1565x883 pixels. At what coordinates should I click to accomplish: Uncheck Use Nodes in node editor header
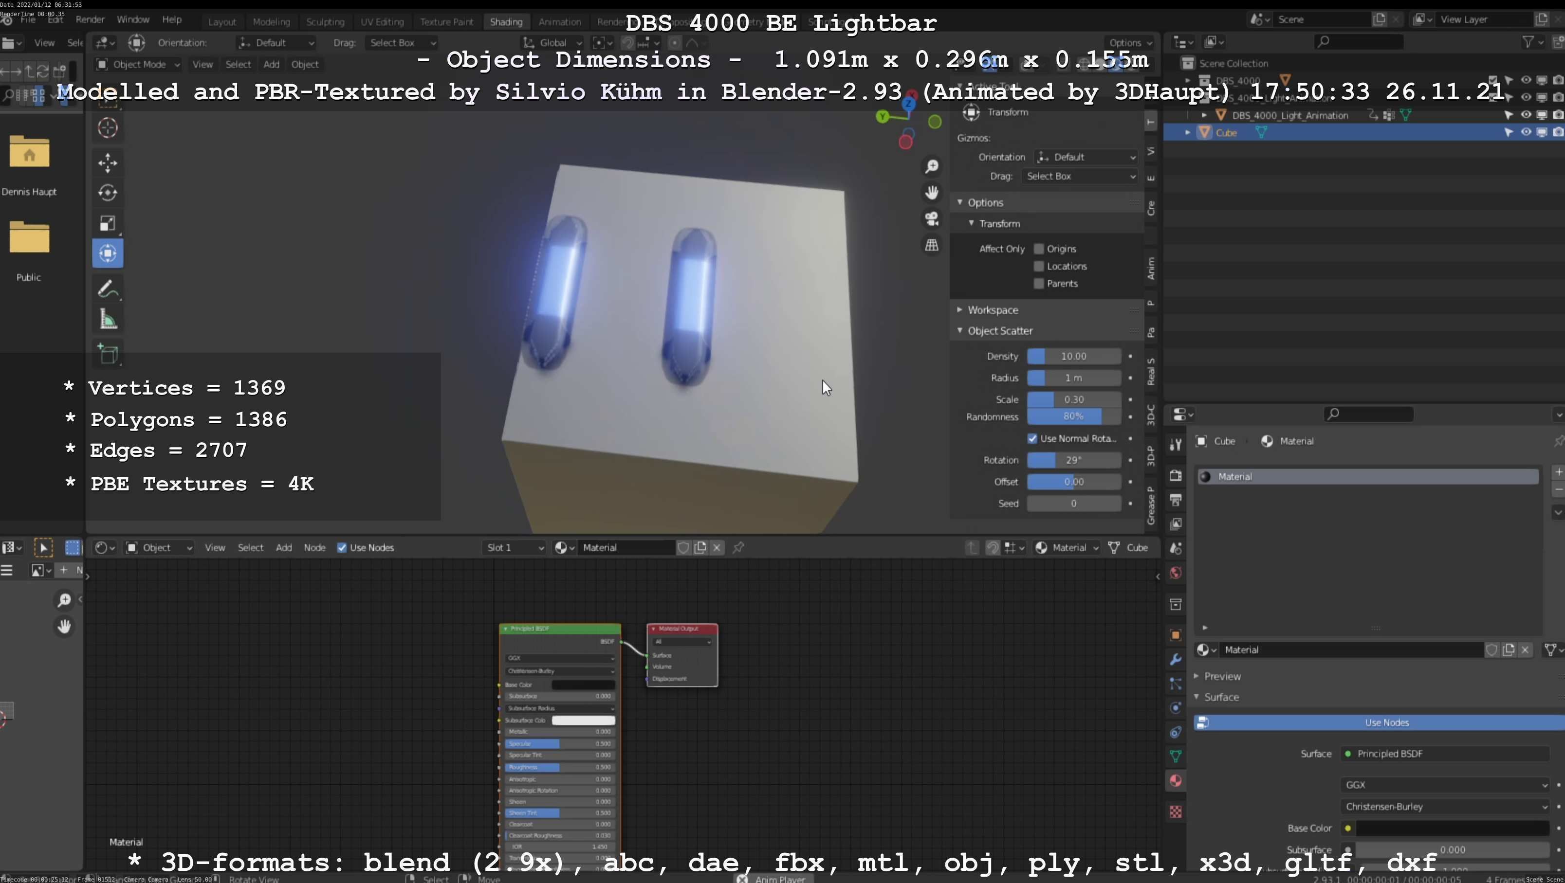click(x=342, y=548)
